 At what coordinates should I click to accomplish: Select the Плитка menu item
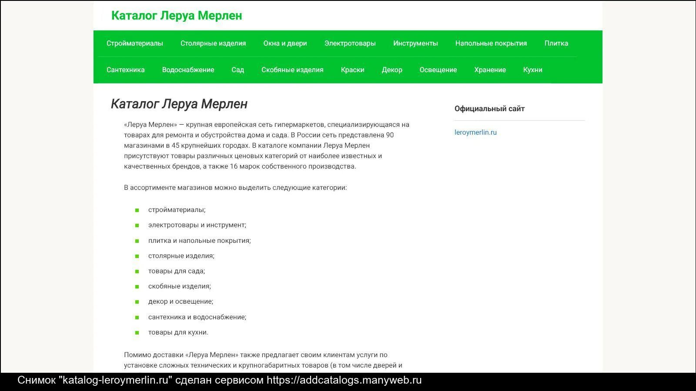(x=556, y=43)
